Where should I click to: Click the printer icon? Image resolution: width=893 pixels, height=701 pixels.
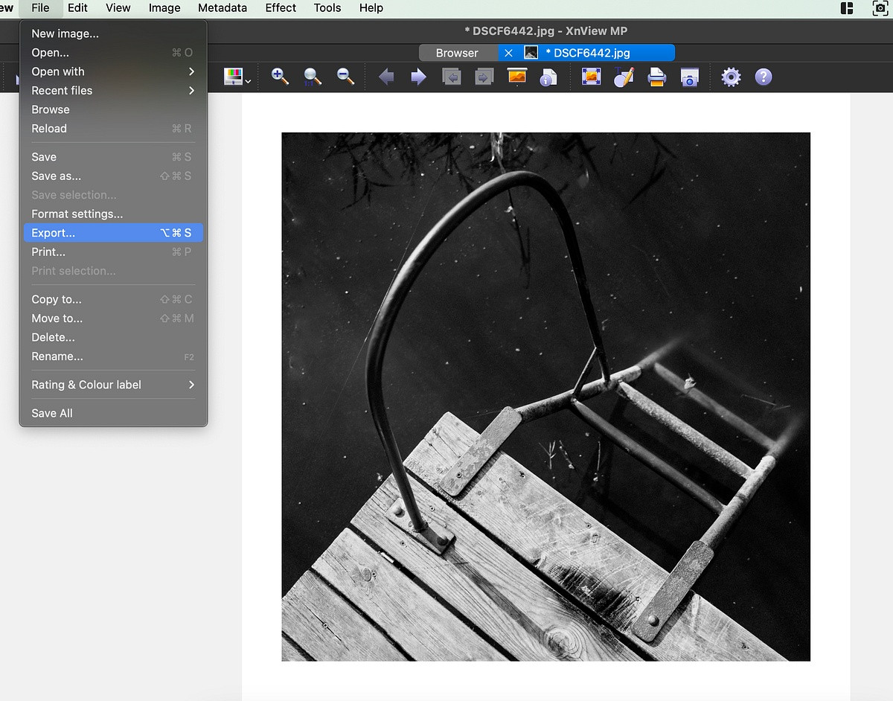pyautogui.click(x=656, y=77)
